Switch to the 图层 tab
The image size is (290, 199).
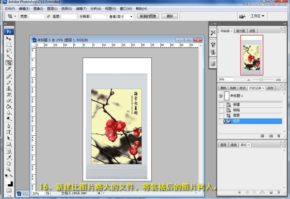223,145
